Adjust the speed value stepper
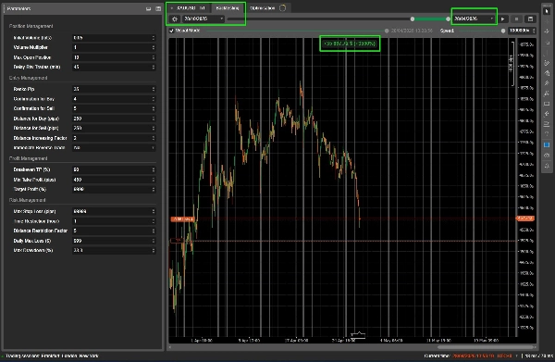The width and height of the screenshot is (555, 362). pyautogui.click(x=534, y=31)
